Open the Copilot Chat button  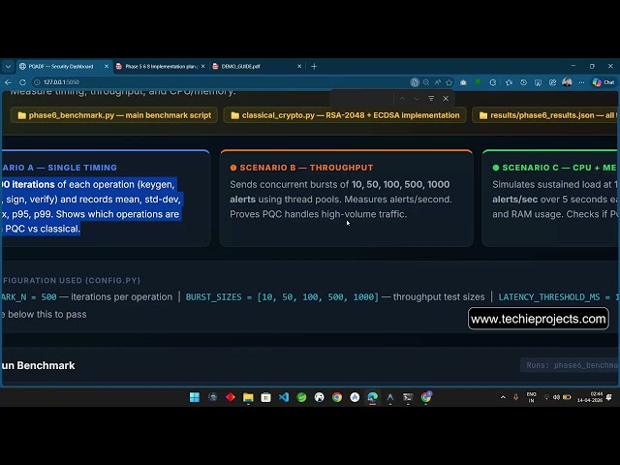(604, 82)
